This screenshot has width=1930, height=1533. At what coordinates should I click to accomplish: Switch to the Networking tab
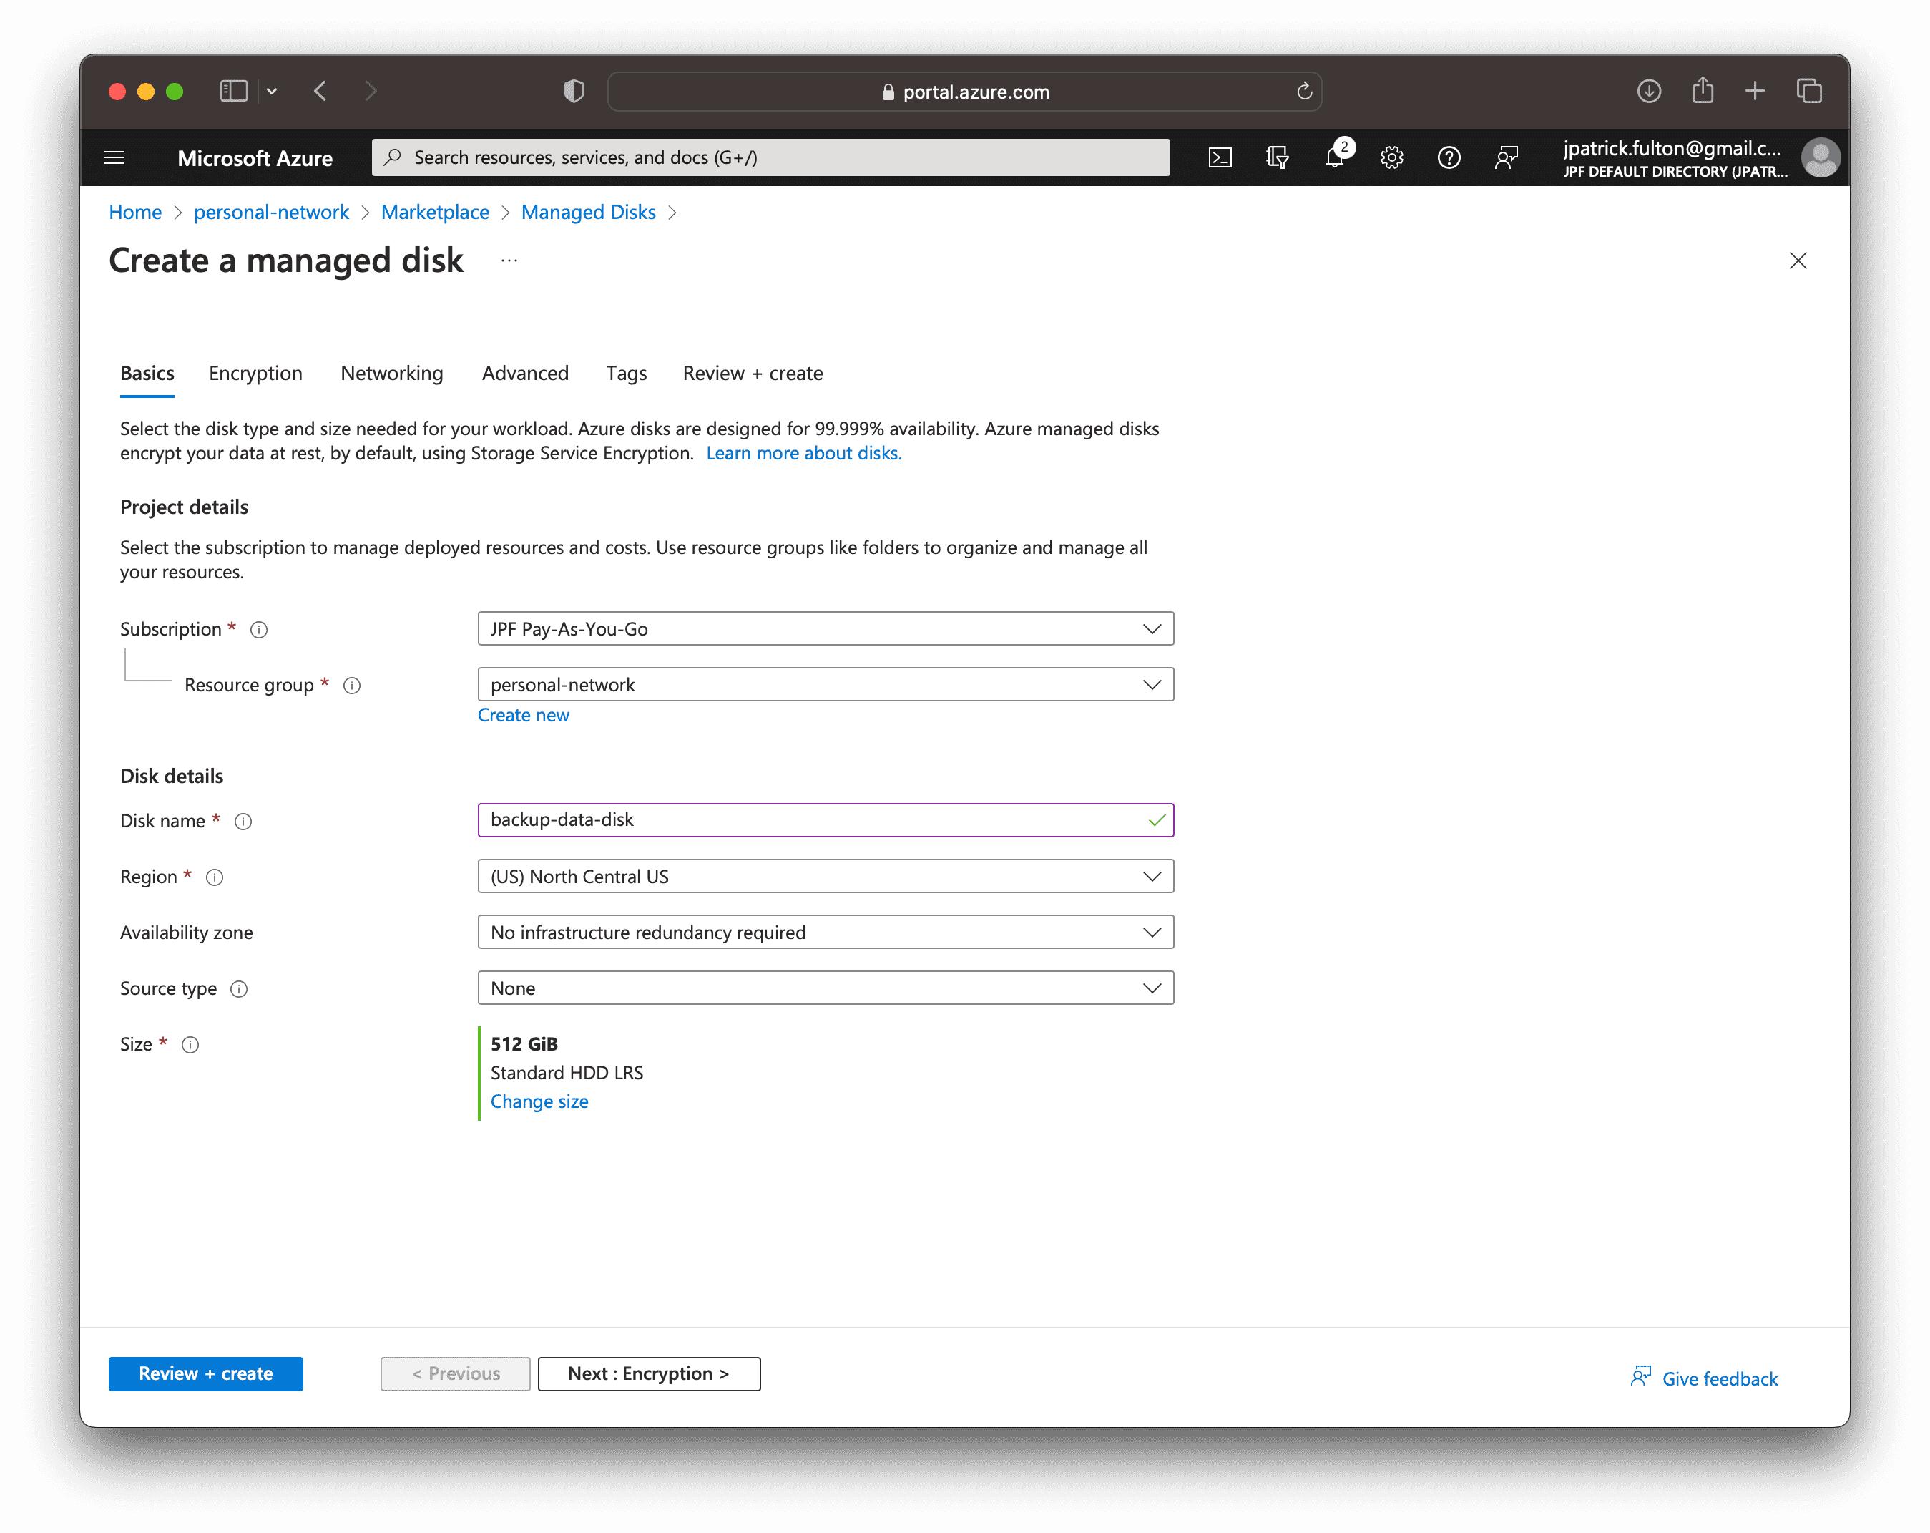(x=391, y=374)
